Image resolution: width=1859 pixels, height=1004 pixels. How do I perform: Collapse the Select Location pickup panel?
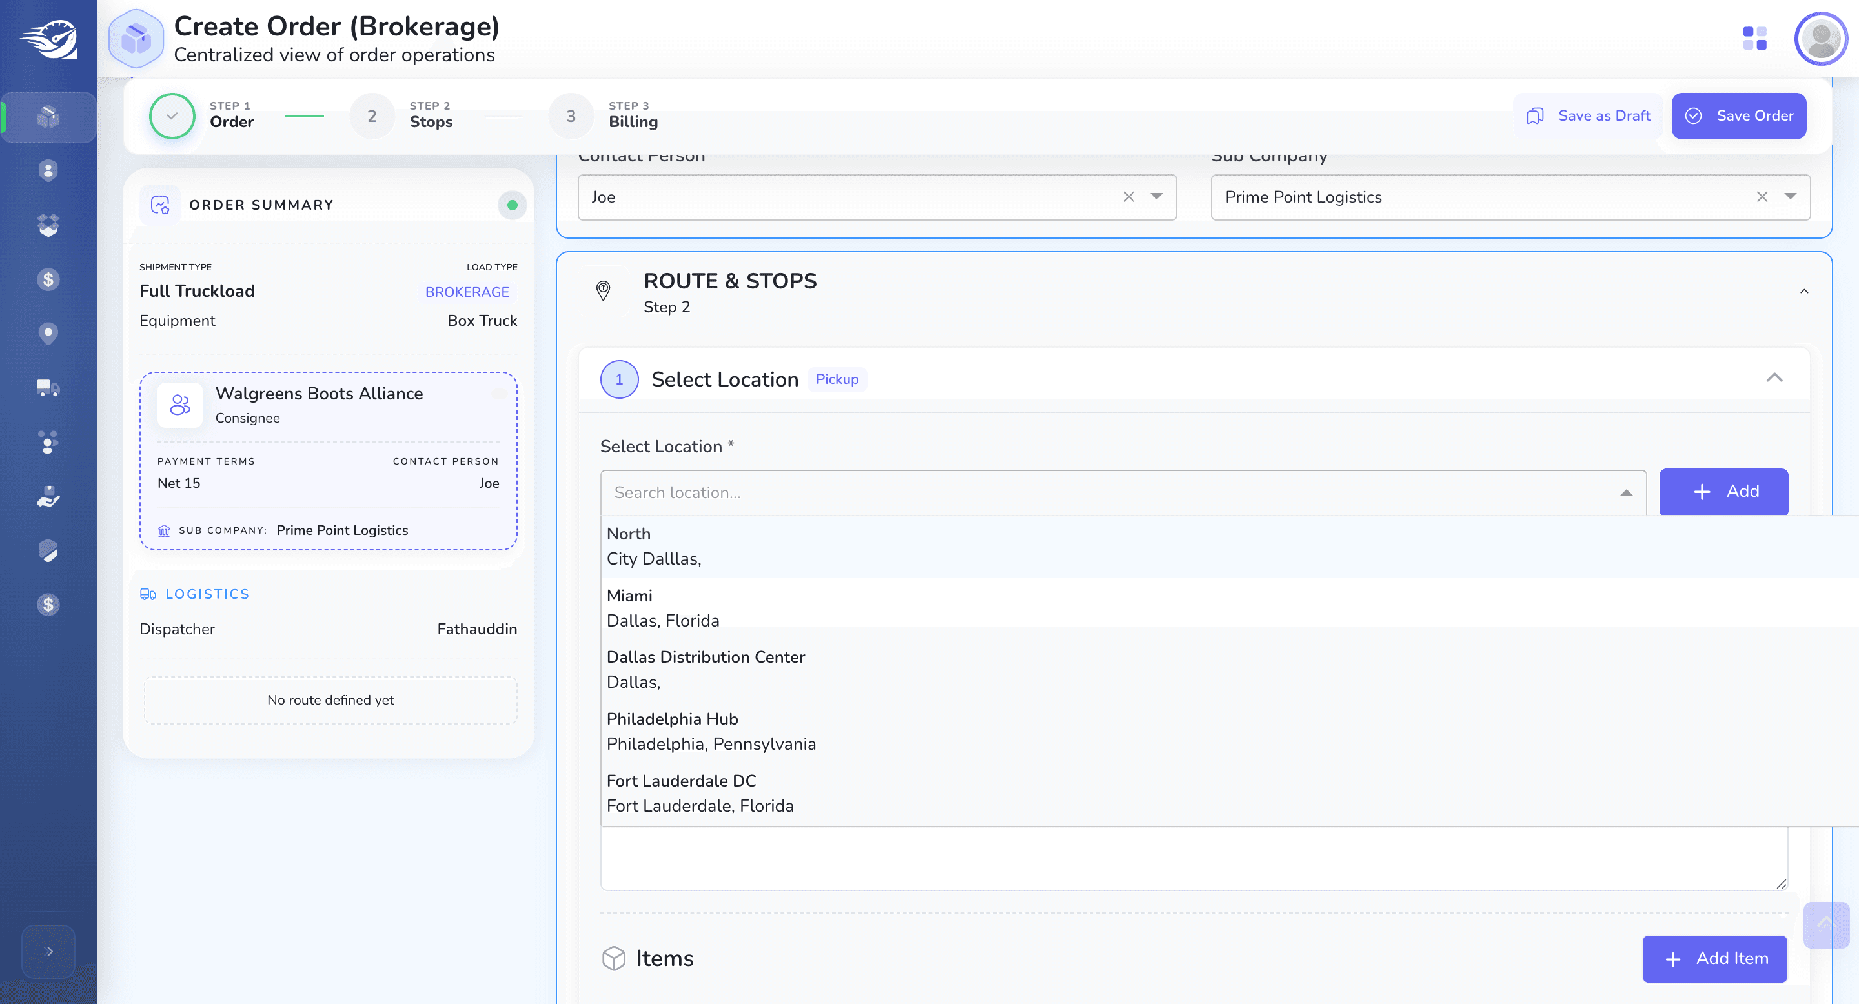(1774, 378)
